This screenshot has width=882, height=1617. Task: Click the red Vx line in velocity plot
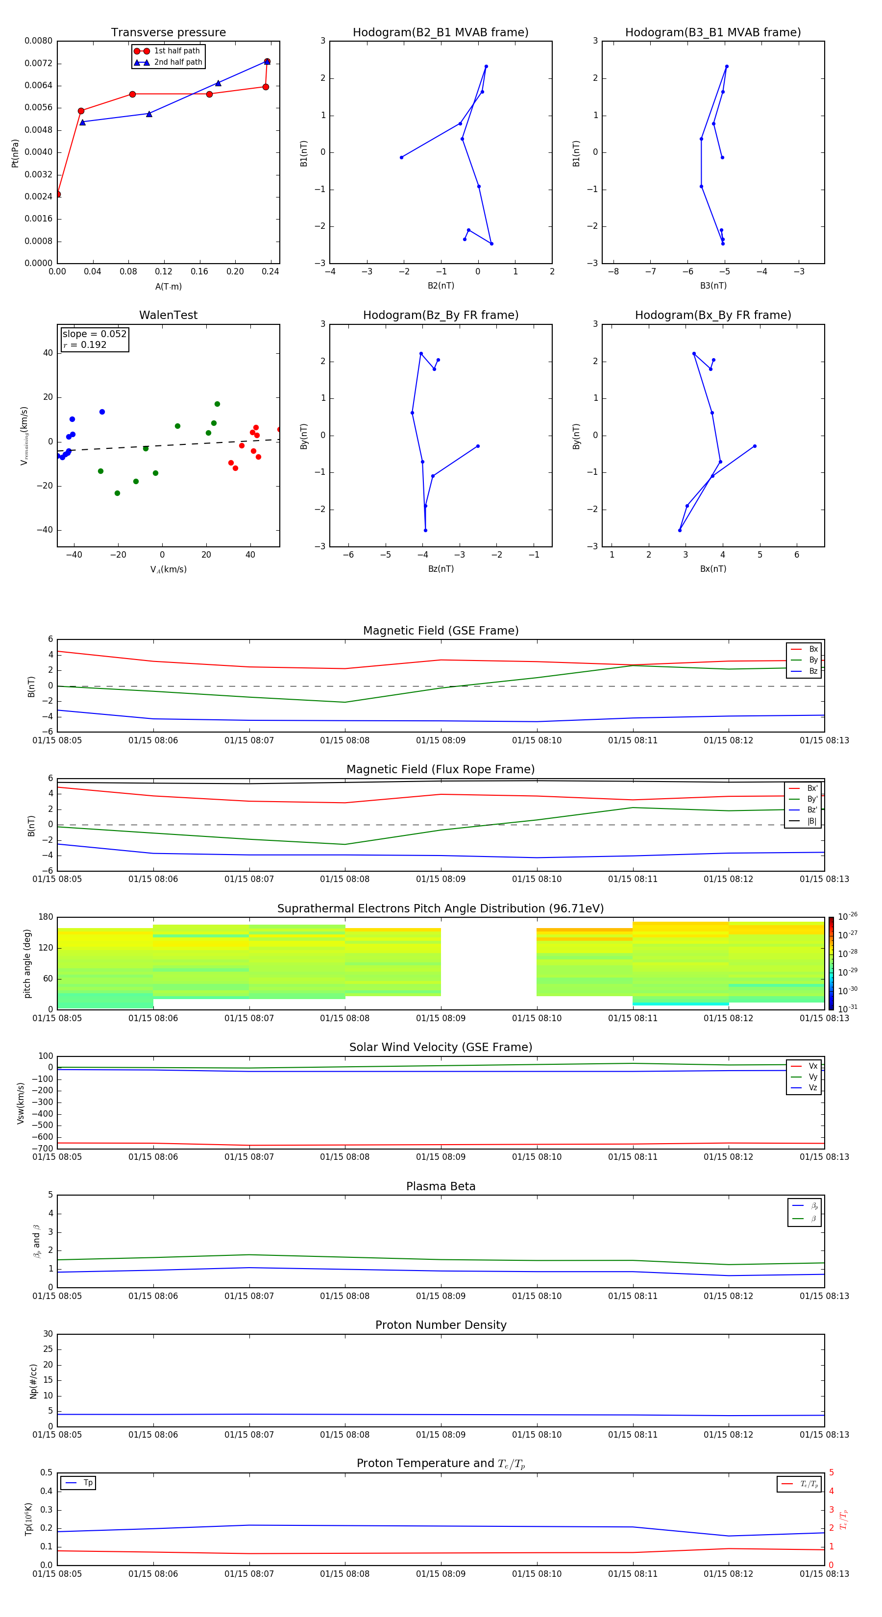coord(441,1144)
